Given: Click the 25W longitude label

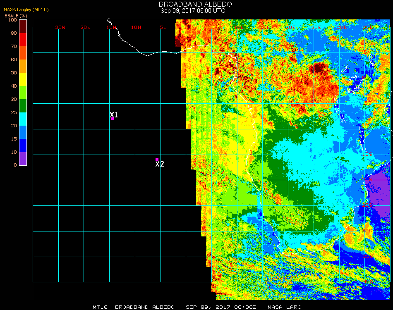Looking at the screenshot, I should click(60, 27).
